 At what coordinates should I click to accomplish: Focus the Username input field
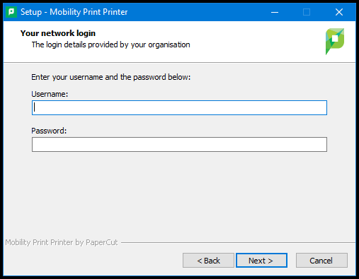coord(179,108)
